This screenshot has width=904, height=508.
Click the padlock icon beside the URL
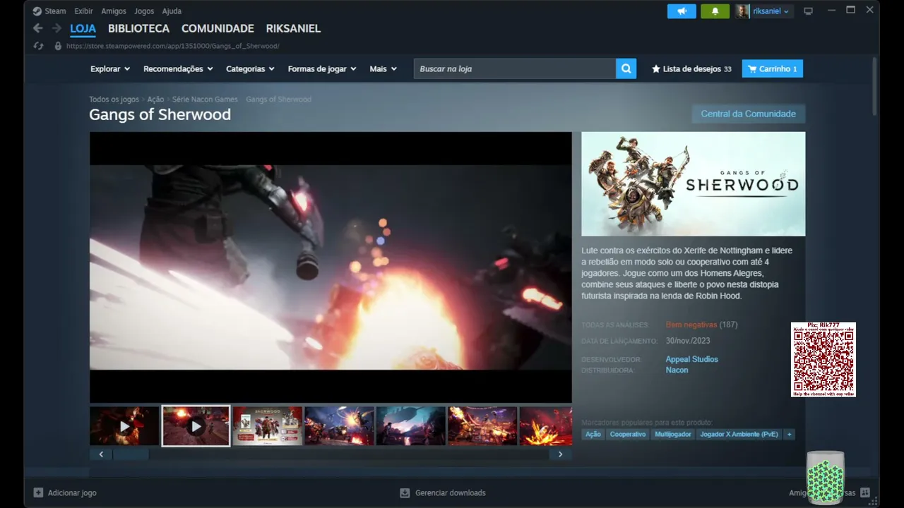pyautogui.click(x=58, y=46)
